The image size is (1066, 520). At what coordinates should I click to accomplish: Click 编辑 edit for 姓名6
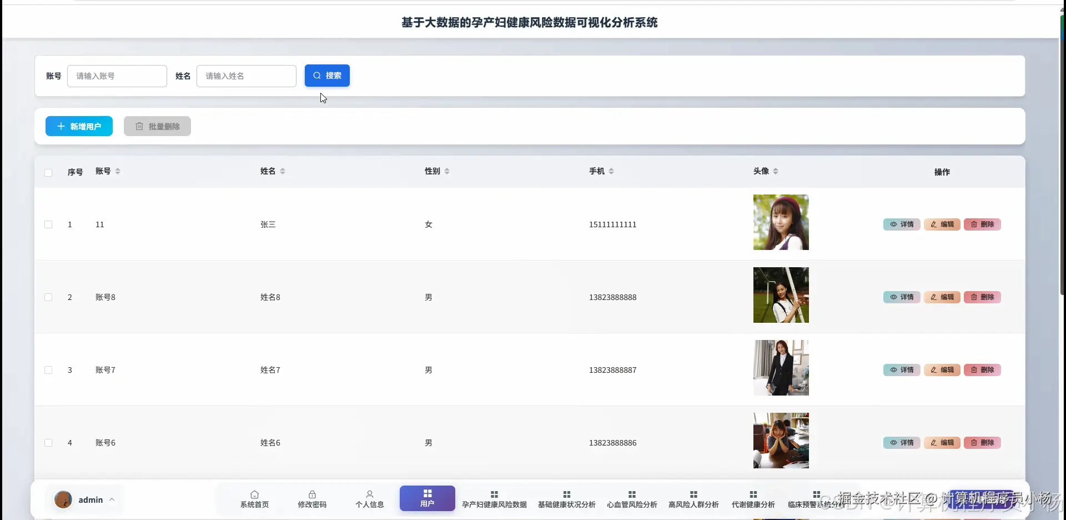942,443
